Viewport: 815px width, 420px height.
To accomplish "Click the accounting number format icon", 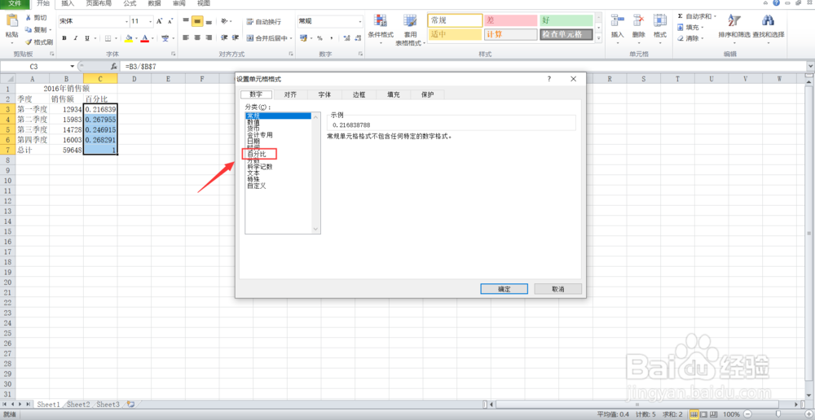I will 303,38.
